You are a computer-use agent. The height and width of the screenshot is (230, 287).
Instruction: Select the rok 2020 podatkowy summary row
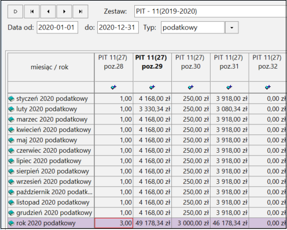(147, 223)
